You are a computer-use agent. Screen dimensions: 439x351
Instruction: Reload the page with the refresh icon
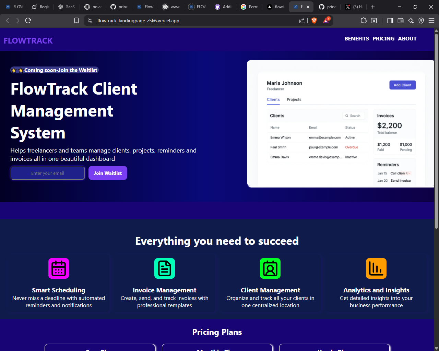point(28,21)
